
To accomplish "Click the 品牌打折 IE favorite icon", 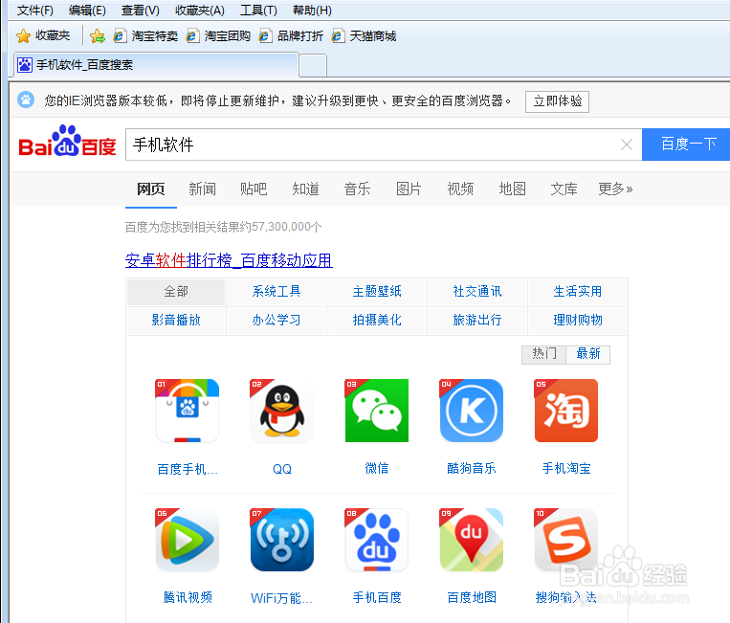I will (x=265, y=35).
